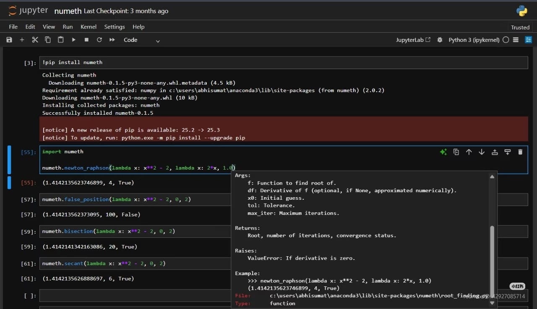Restart the kernel using the circular arrow icon
537x309 pixels.
[99, 40]
